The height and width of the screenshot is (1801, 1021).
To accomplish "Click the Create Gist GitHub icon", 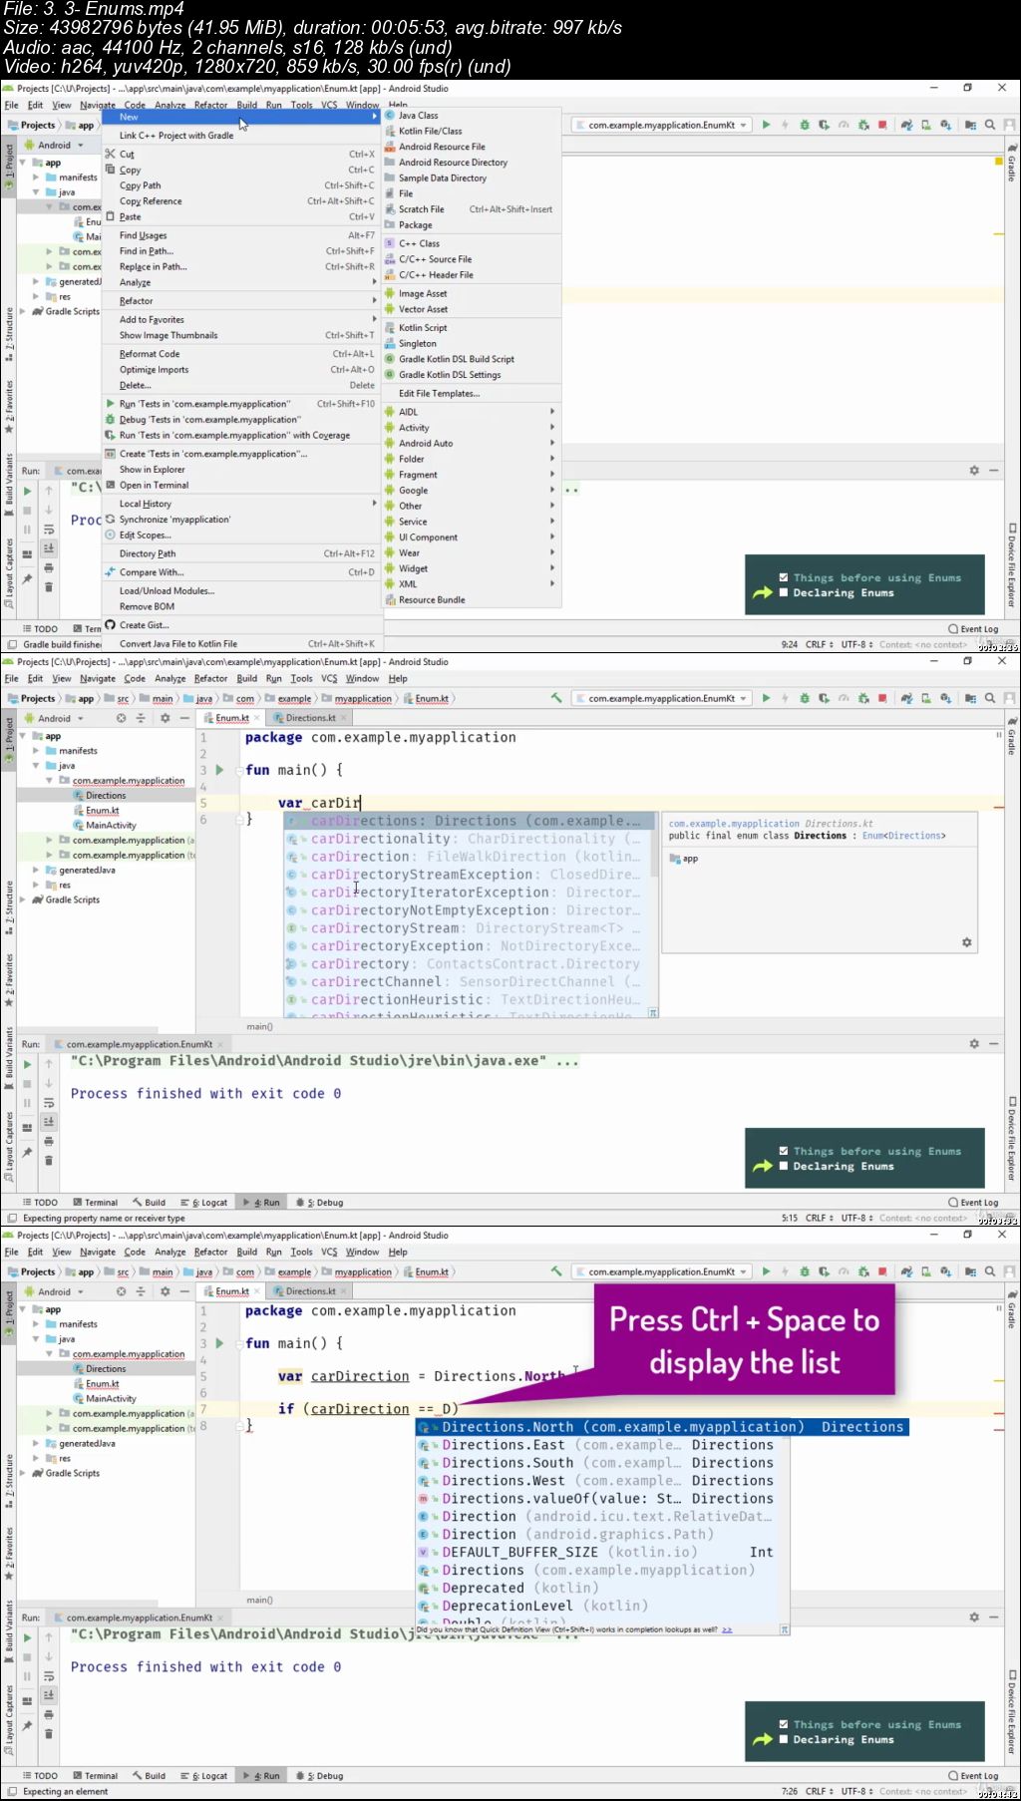I will (x=111, y=625).
